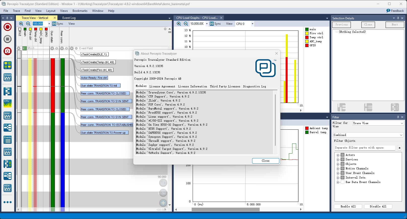Image resolution: width=407 pixels, height=219 pixels.
Task: Open the Filter for Trace View dropdown
Action: 378,123
